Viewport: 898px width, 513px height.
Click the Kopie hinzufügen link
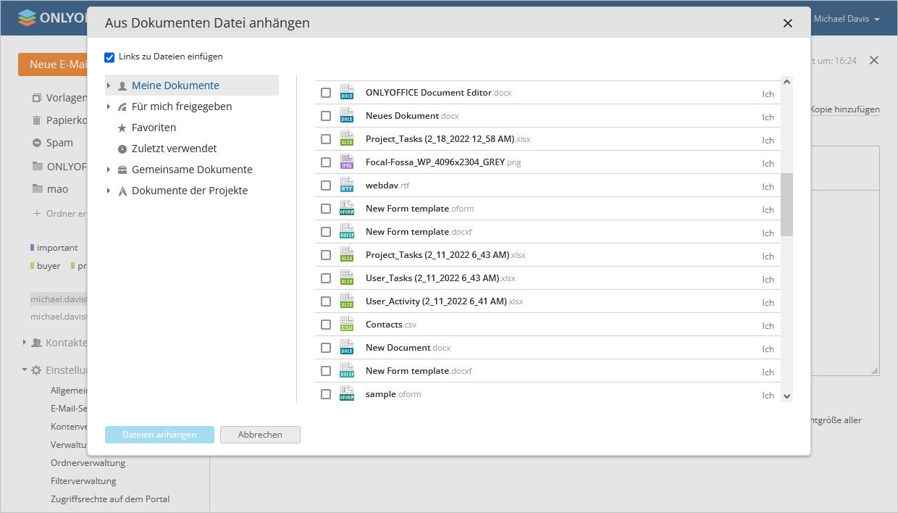pos(845,109)
